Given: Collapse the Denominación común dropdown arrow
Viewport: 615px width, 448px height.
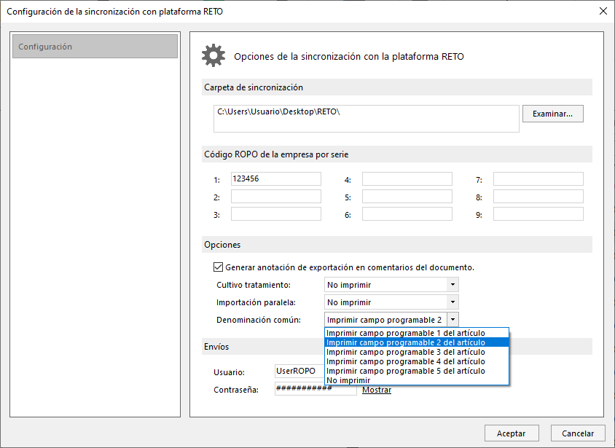Looking at the screenshot, I should tap(453, 320).
